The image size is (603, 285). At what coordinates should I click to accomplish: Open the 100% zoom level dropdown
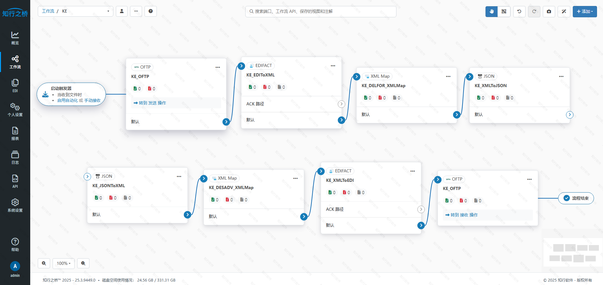[x=64, y=263]
